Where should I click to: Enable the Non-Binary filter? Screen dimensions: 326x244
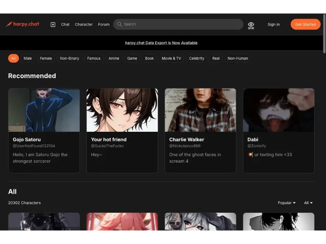pyautogui.click(x=69, y=58)
